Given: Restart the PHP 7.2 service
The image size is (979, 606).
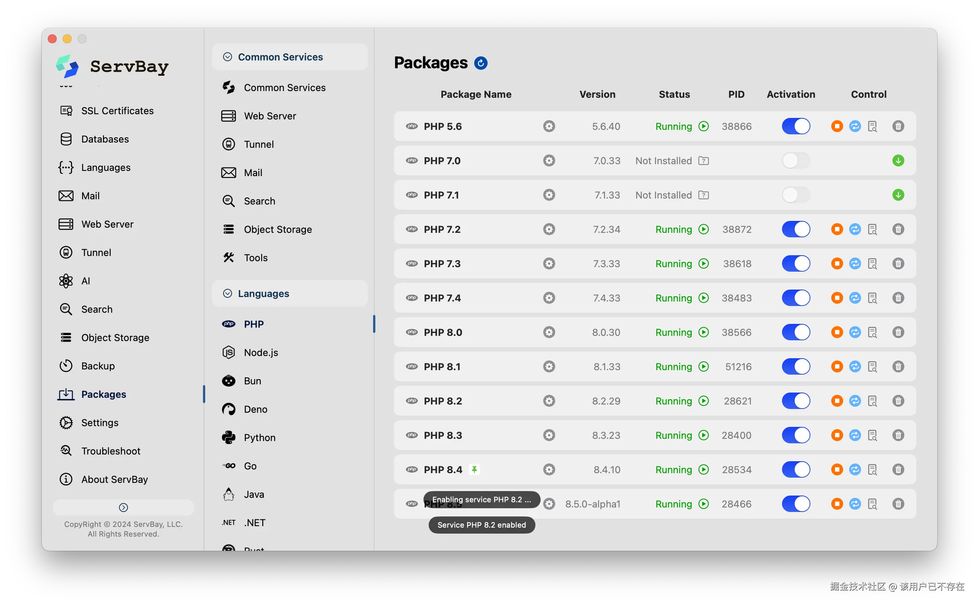Looking at the screenshot, I should click(x=855, y=229).
